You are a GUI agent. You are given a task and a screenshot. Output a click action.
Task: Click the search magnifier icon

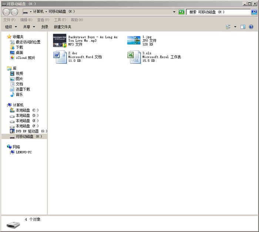pos(254,12)
